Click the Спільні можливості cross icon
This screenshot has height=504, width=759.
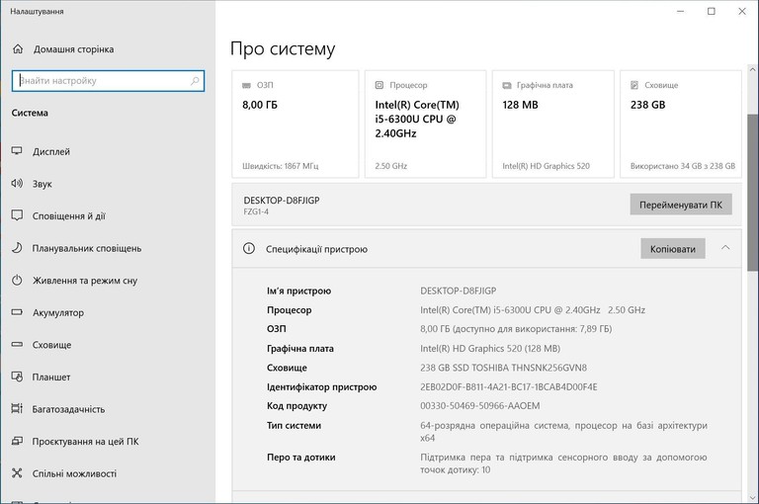(x=17, y=473)
